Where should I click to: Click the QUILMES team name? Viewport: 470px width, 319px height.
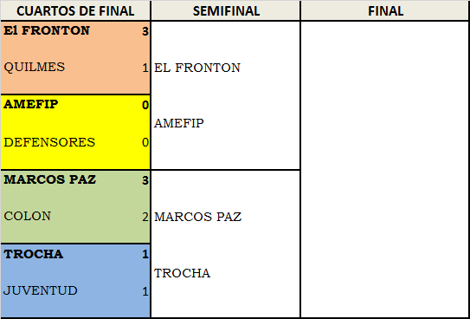34,67
